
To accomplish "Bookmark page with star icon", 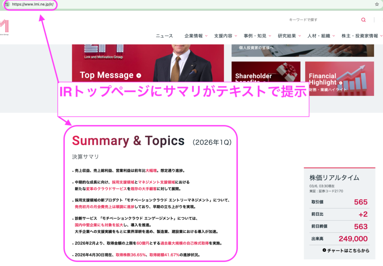I will coord(377,4).
